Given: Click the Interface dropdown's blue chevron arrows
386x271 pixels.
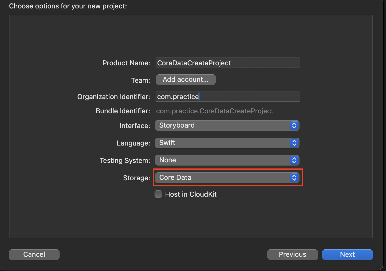Looking at the screenshot, I should (x=294, y=125).
